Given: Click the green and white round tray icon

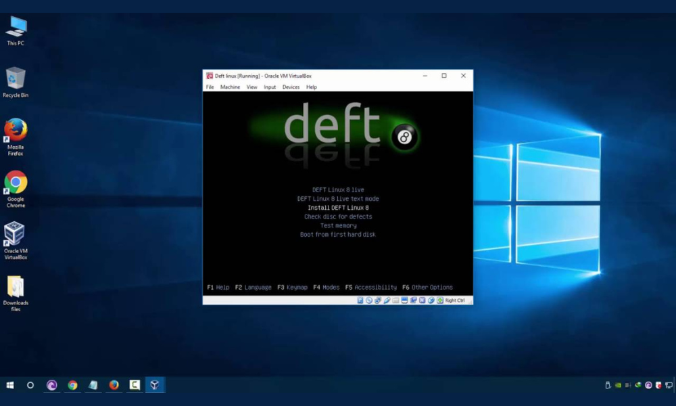Looking at the screenshot, I should [x=638, y=385].
